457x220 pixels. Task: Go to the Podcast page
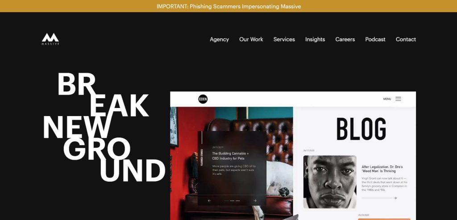pos(375,39)
